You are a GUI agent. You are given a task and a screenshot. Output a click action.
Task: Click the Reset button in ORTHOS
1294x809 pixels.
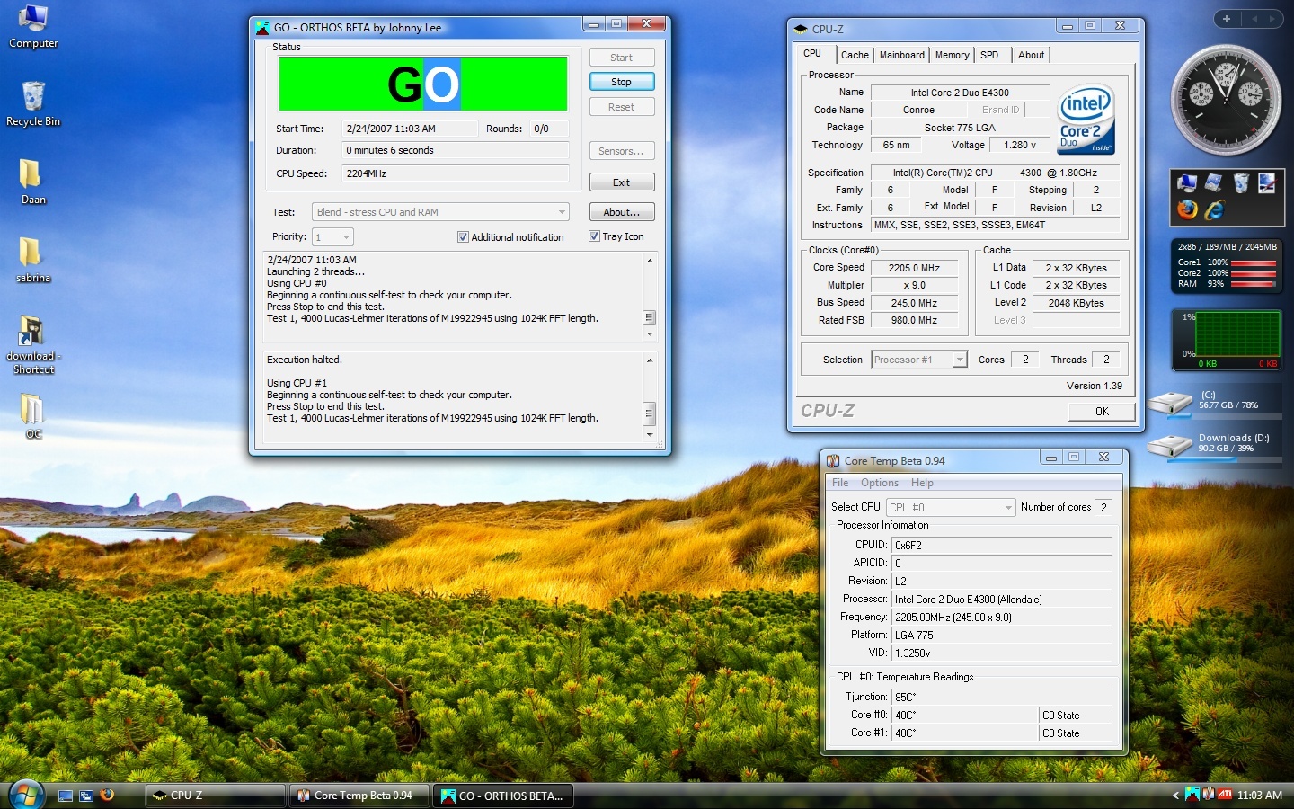click(x=622, y=107)
